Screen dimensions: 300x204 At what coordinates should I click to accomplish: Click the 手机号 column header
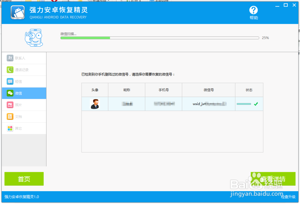(163, 90)
